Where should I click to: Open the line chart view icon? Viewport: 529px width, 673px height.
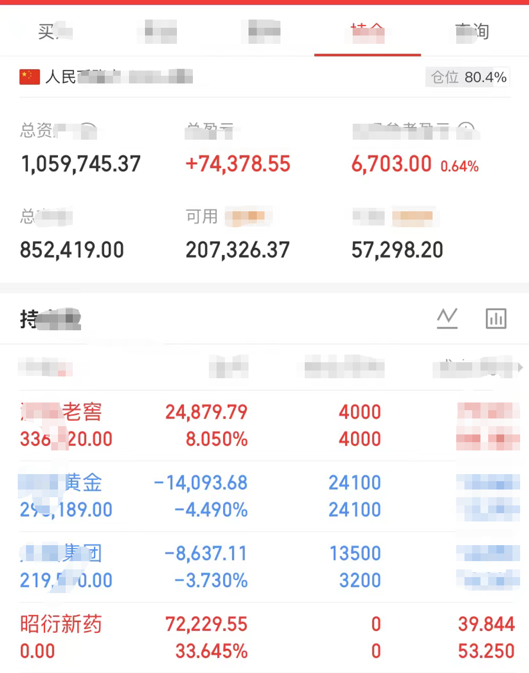pos(447,318)
